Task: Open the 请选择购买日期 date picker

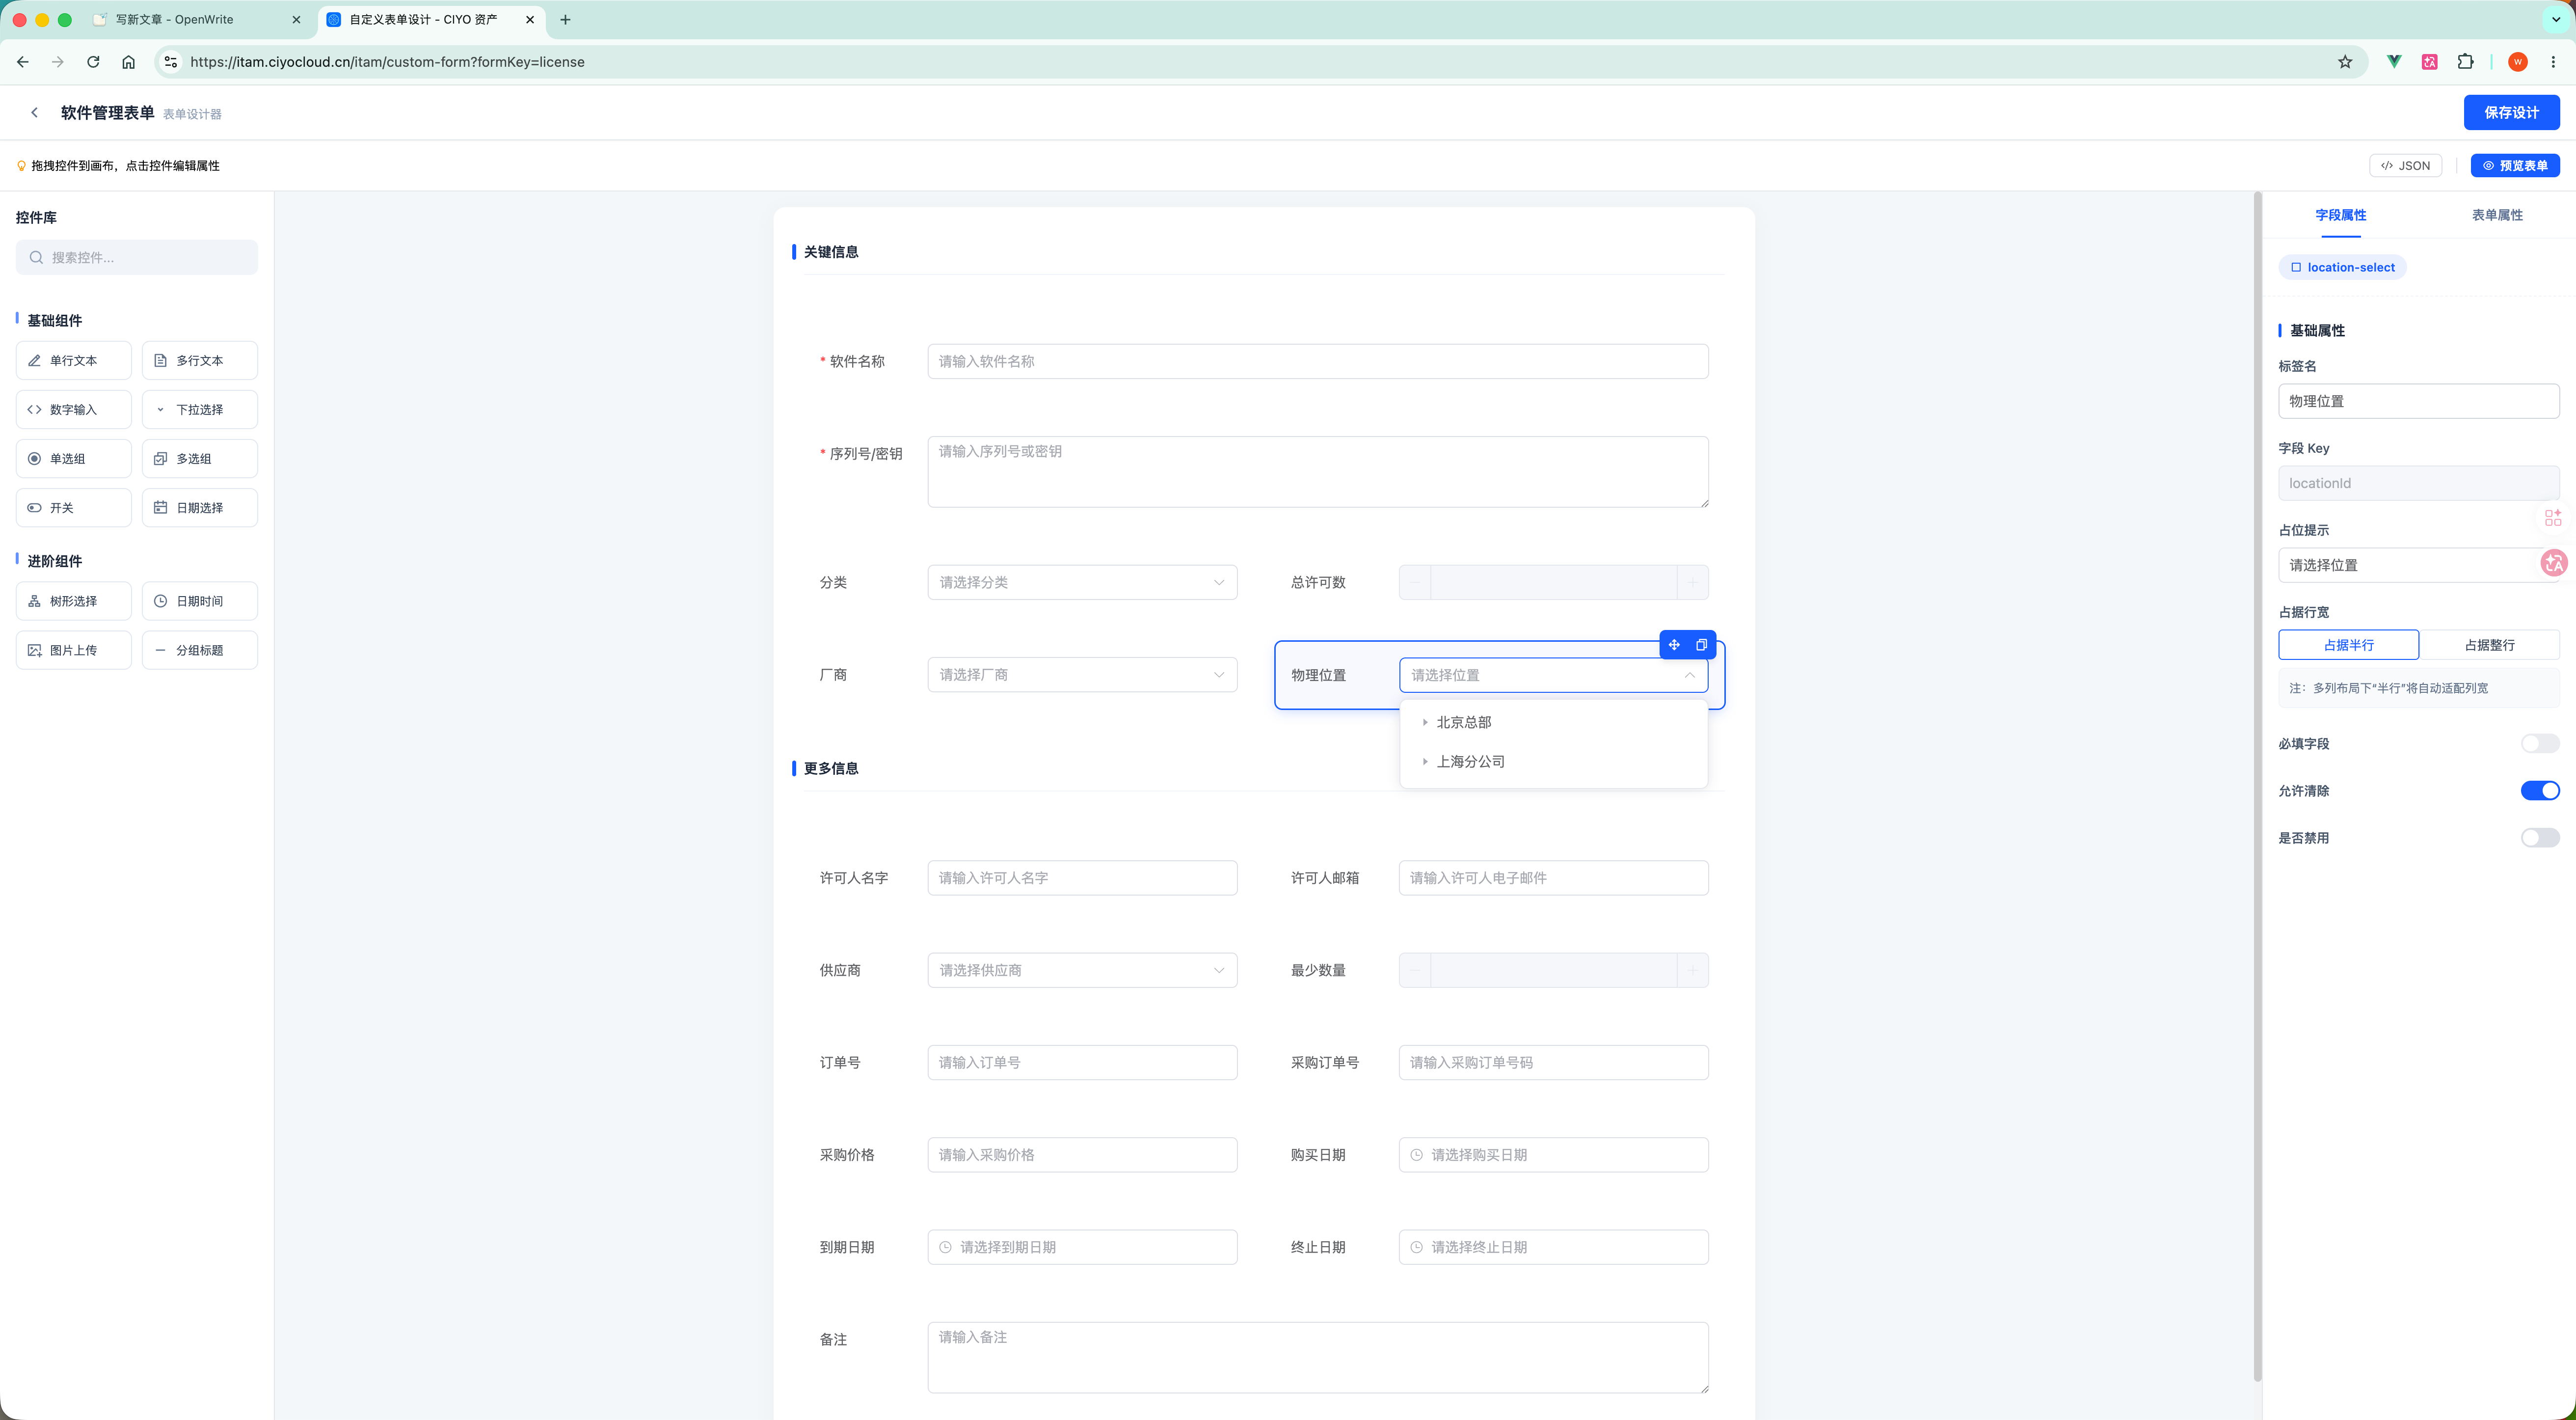Action: (1553, 1155)
